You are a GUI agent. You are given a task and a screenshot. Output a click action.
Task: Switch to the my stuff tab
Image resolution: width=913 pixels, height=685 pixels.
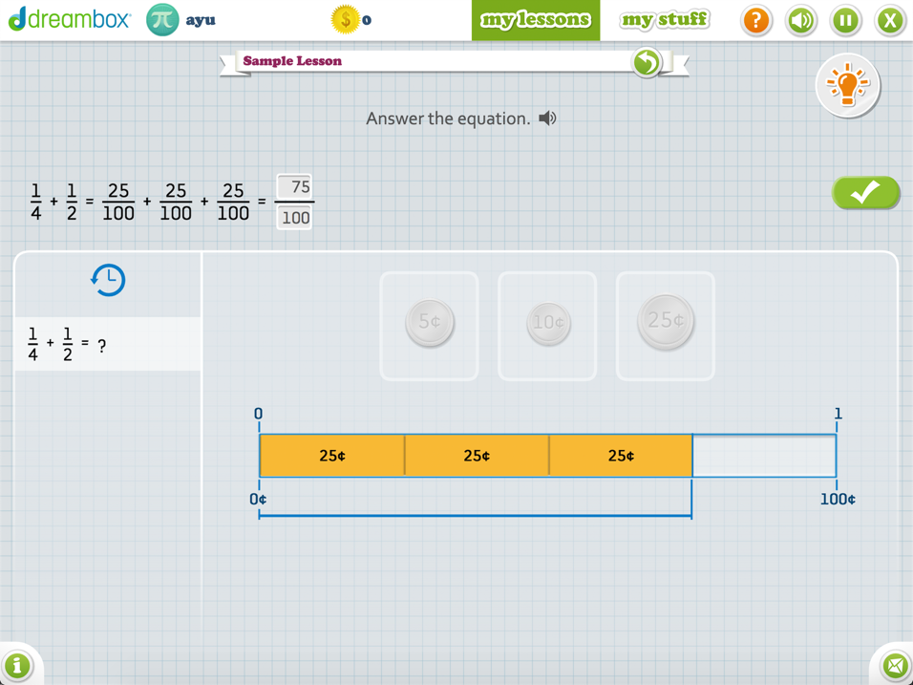coord(665,20)
